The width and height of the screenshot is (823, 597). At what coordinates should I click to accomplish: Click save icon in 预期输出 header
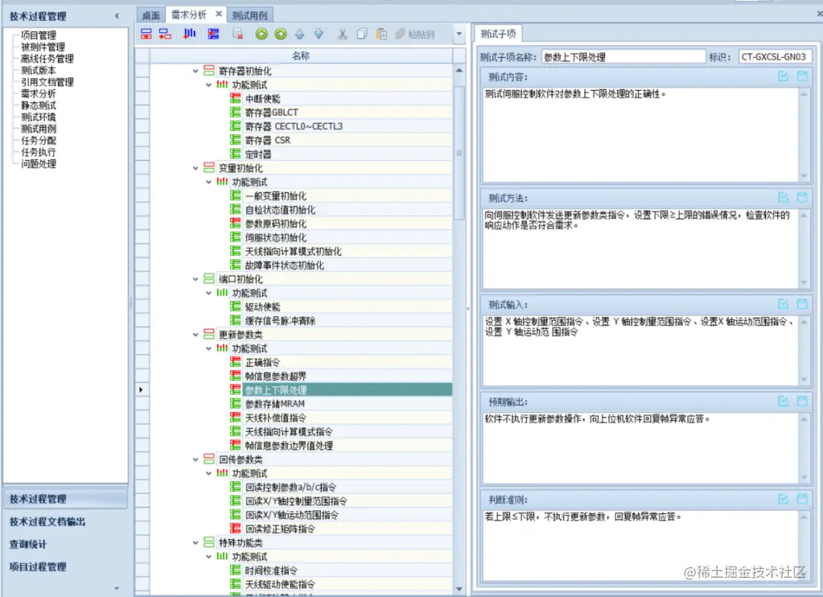point(802,401)
